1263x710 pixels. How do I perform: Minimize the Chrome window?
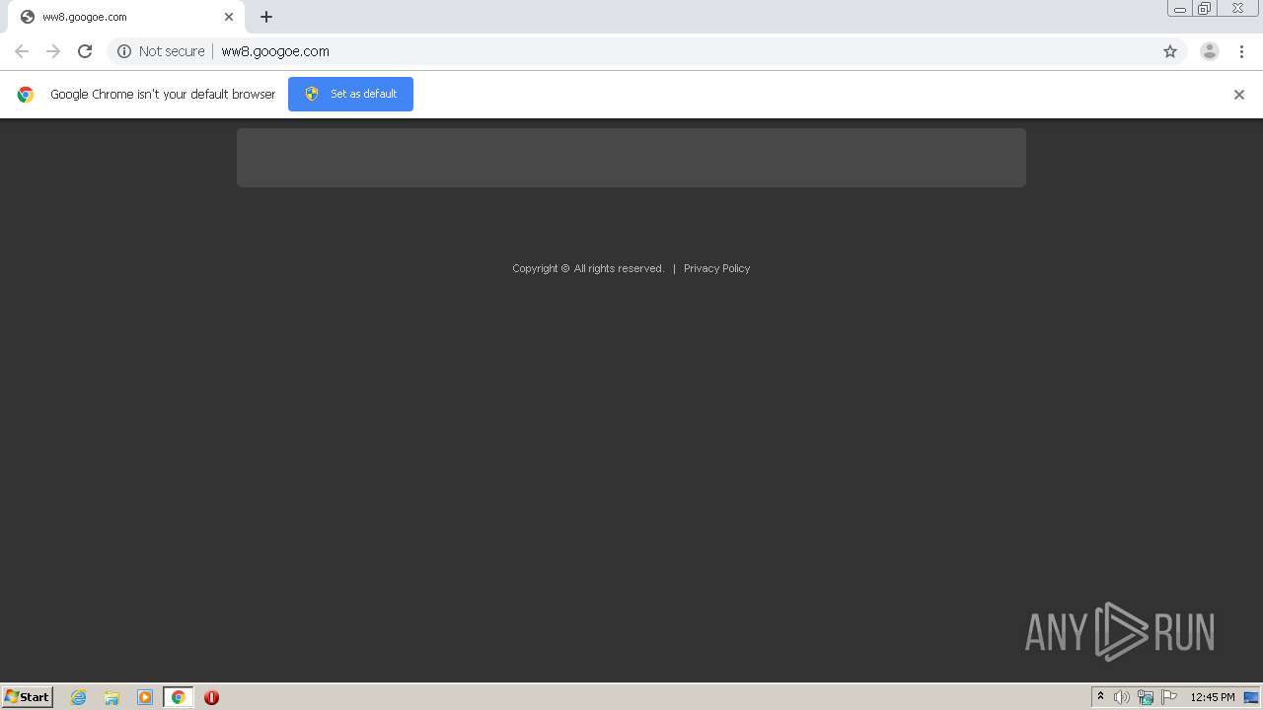coord(1179,9)
